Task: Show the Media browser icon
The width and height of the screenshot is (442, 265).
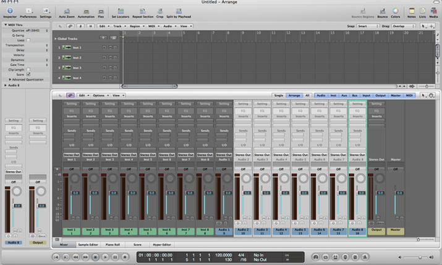Action: click(x=433, y=10)
